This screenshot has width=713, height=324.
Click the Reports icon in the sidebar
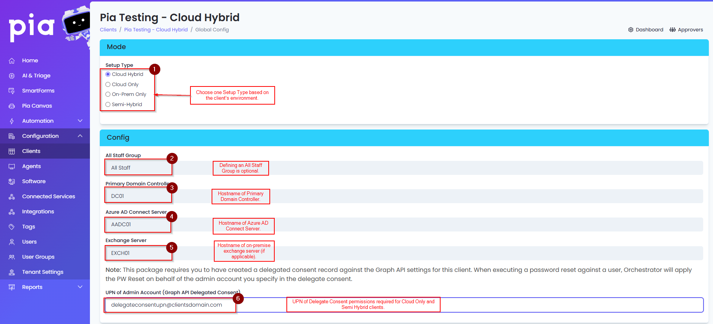pos(12,287)
